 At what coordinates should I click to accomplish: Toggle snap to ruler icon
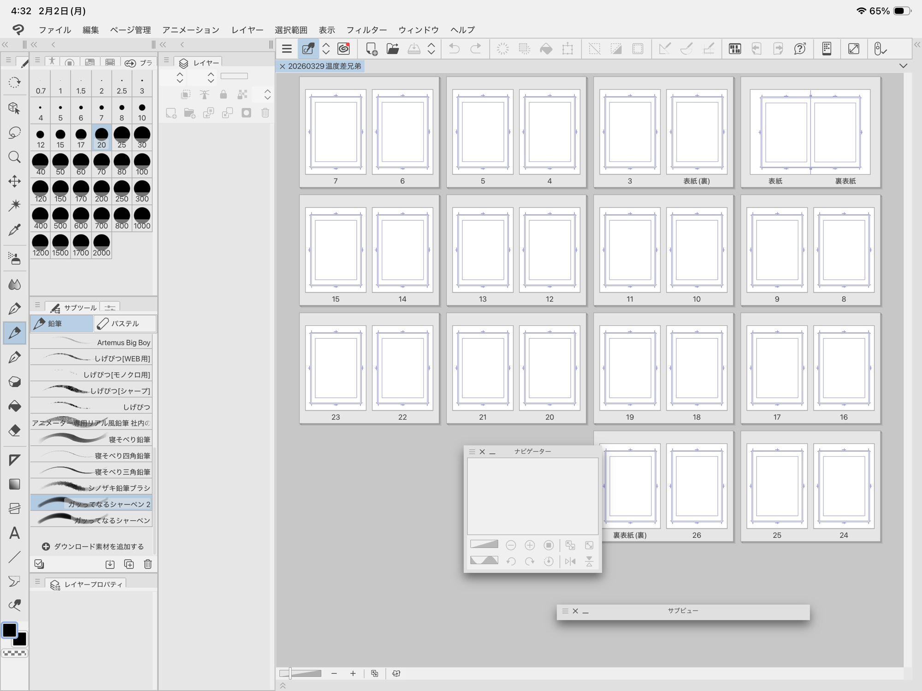(x=664, y=49)
